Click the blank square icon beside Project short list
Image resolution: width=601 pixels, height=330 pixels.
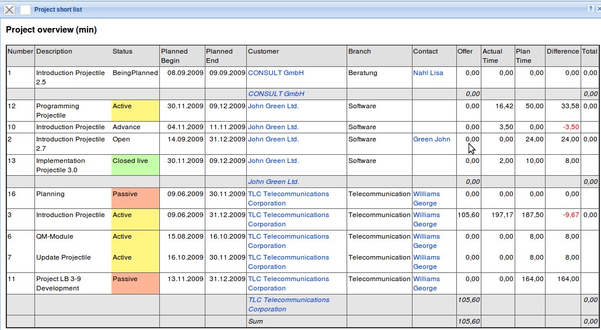click(25, 10)
